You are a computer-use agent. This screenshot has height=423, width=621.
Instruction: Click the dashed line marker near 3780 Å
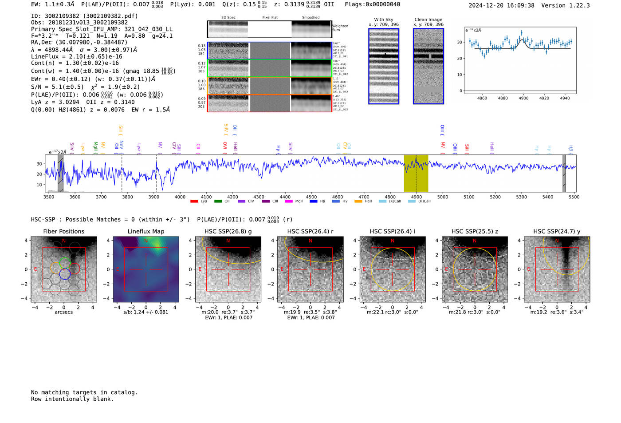click(x=122, y=173)
